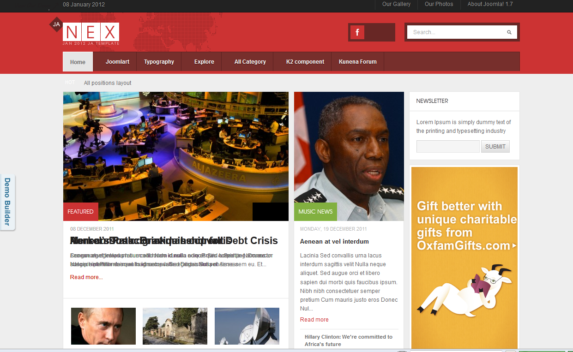Screen dimensions: 573x352
Task: Go to the All Category menu
Action: pyautogui.click(x=250, y=62)
